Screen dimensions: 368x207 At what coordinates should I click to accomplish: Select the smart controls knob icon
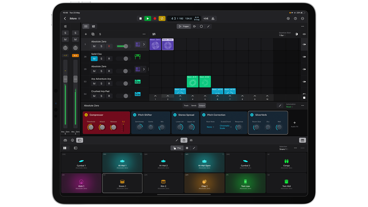[184, 140]
